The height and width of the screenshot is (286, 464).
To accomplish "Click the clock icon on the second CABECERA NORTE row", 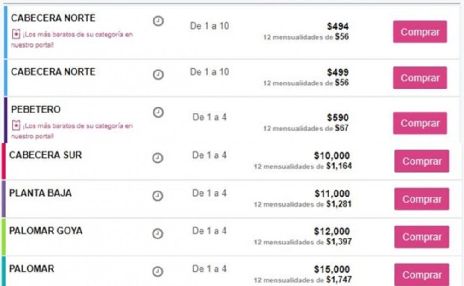I will point(157,74).
